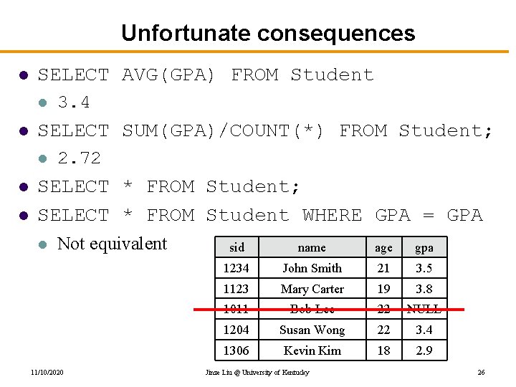Click the "SELECT * FROM Student;" line
The height and width of the screenshot is (387, 516).
[169, 187]
